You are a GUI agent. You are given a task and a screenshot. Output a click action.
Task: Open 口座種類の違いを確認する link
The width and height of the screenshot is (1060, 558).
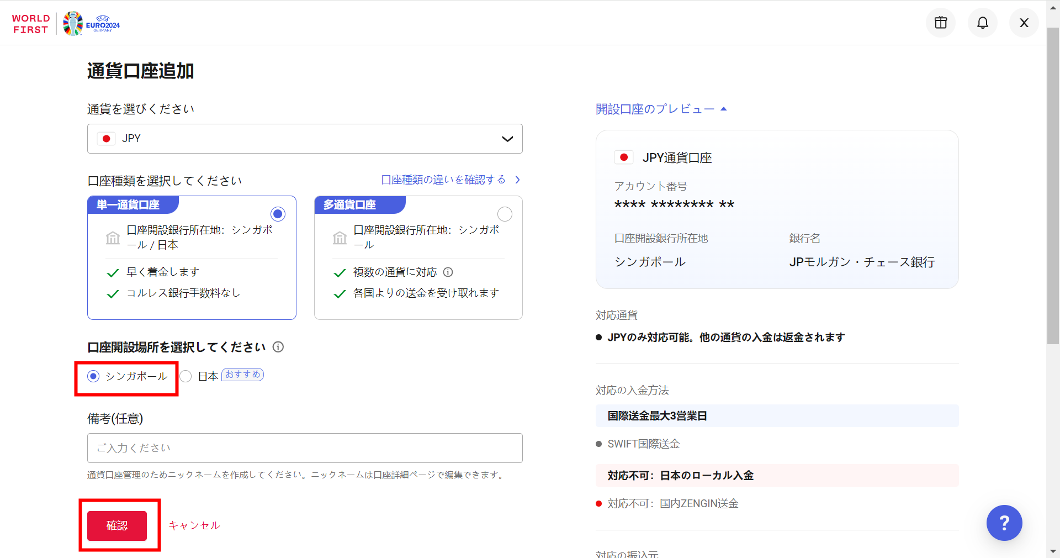[x=450, y=180]
